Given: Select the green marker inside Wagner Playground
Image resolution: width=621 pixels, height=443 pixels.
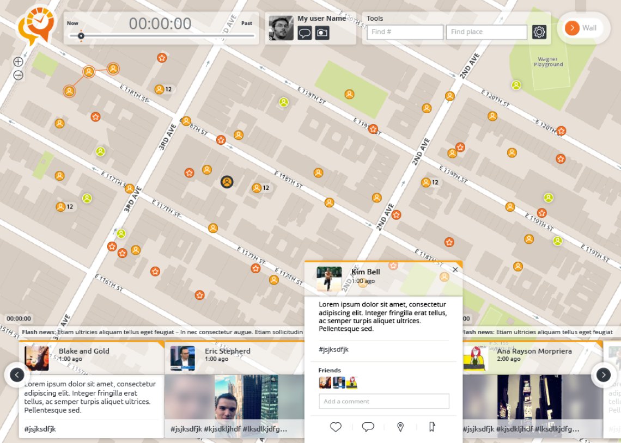Looking at the screenshot, I should click(516, 85).
